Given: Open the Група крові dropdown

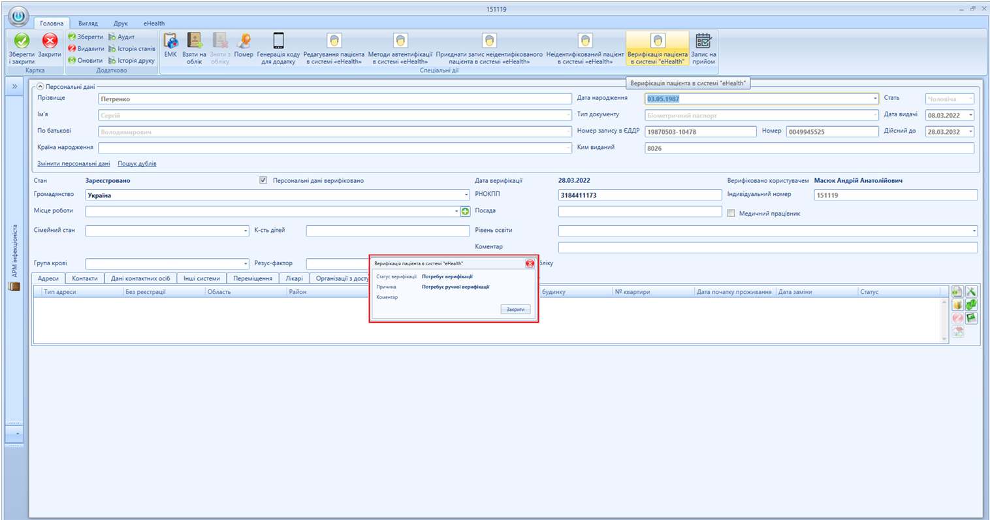Looking at the screenshot, I should tap(246, 264).
